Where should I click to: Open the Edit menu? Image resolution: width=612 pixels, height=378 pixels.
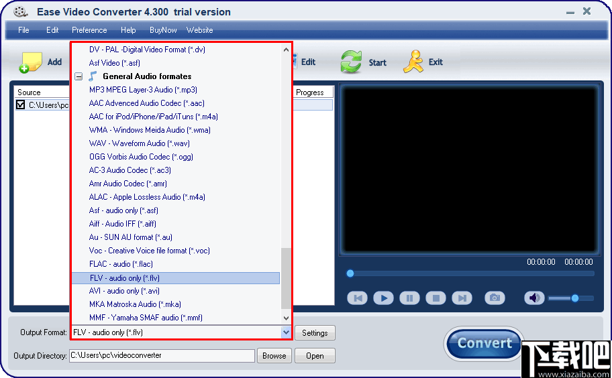click(52, 30)
